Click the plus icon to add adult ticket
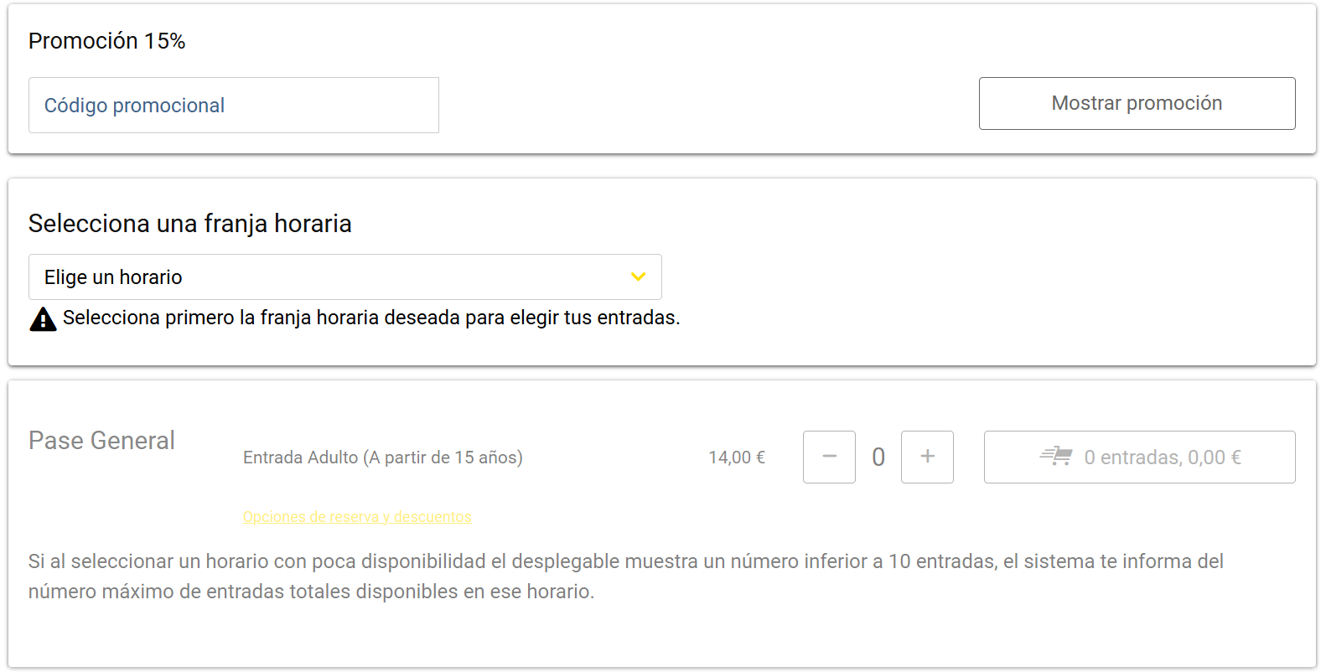 (x=927, y=457)
